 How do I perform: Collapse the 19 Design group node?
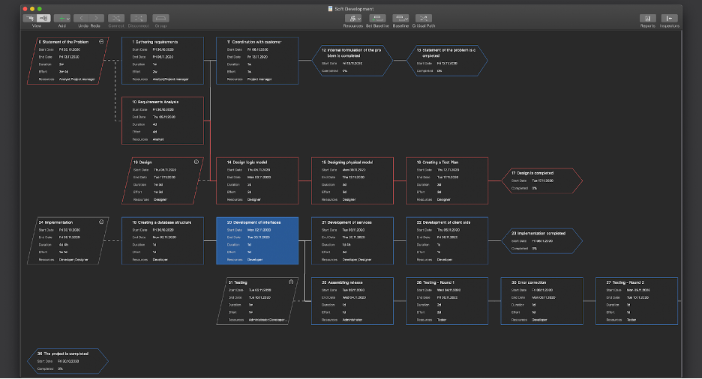(196, 162)
